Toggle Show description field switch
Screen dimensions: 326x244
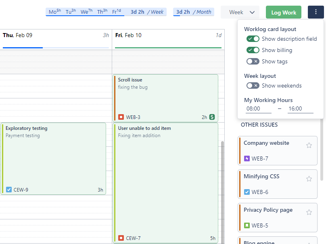pos(253,39)
